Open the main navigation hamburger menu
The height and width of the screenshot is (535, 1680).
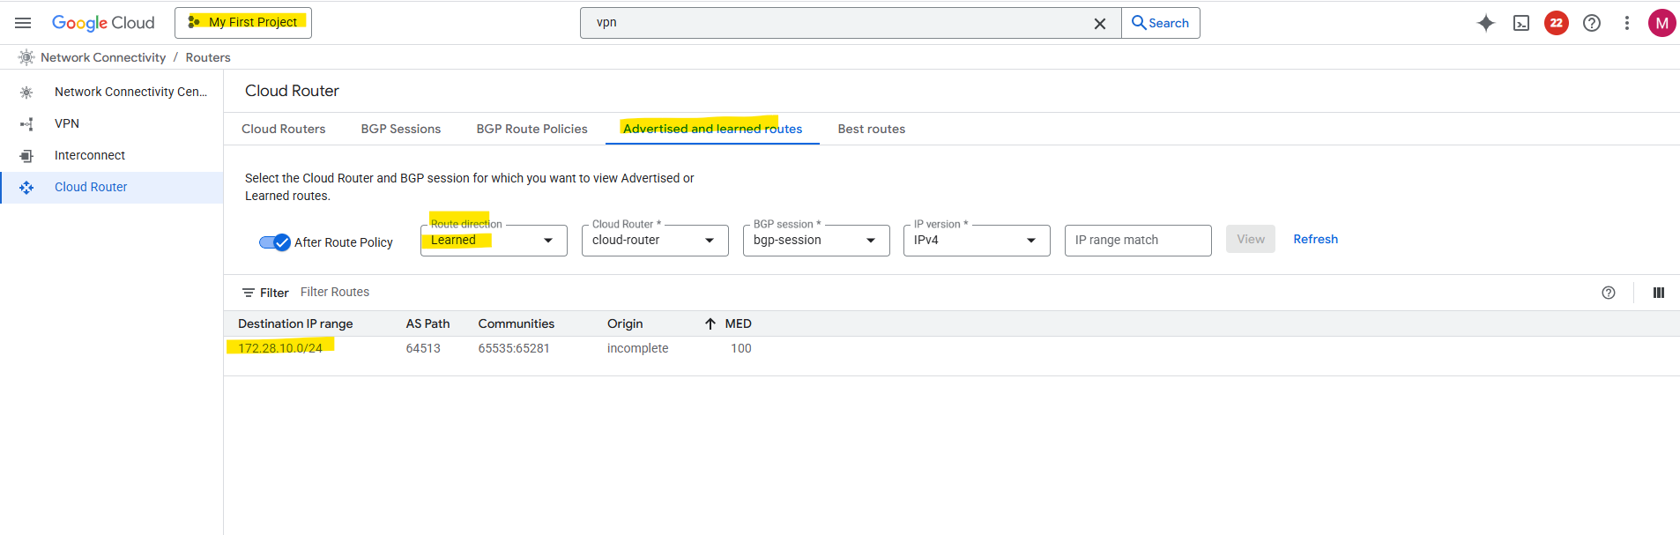(23, 23)
